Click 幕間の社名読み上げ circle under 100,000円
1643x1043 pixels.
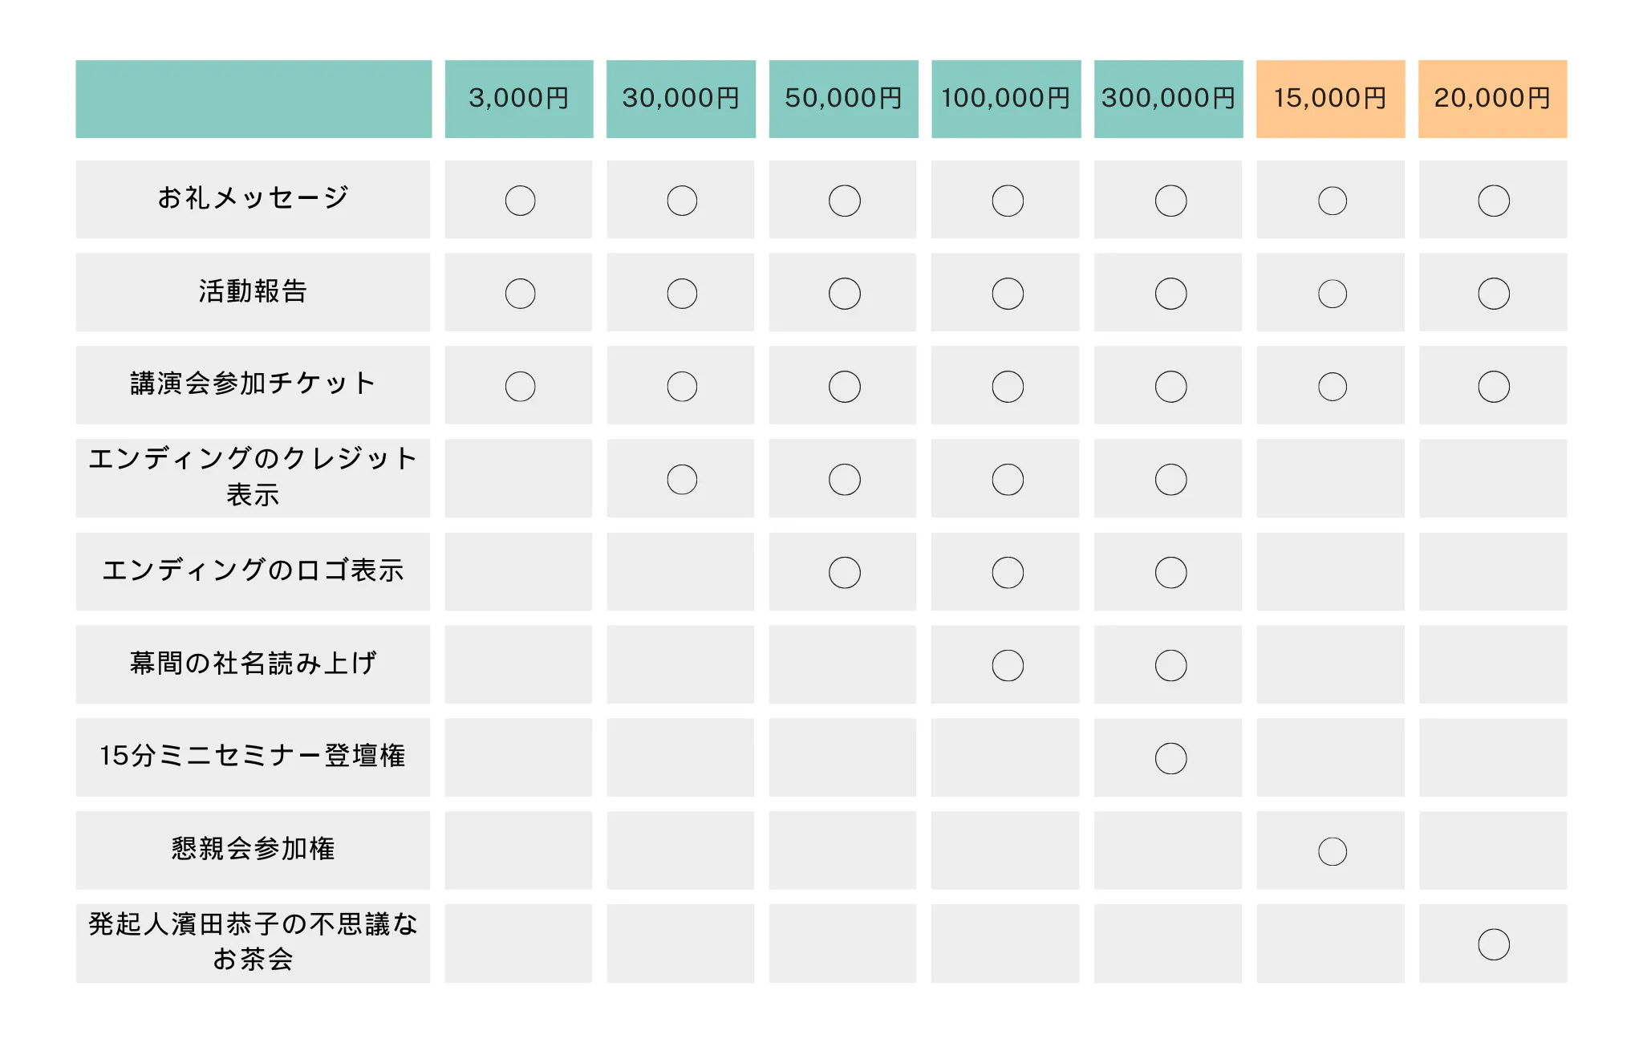point(1008,666)
